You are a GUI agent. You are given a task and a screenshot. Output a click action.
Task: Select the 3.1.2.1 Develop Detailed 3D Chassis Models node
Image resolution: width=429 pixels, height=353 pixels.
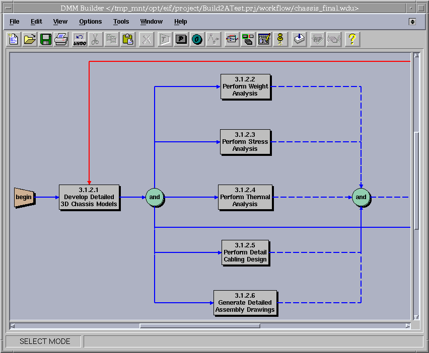pos(89,197)
